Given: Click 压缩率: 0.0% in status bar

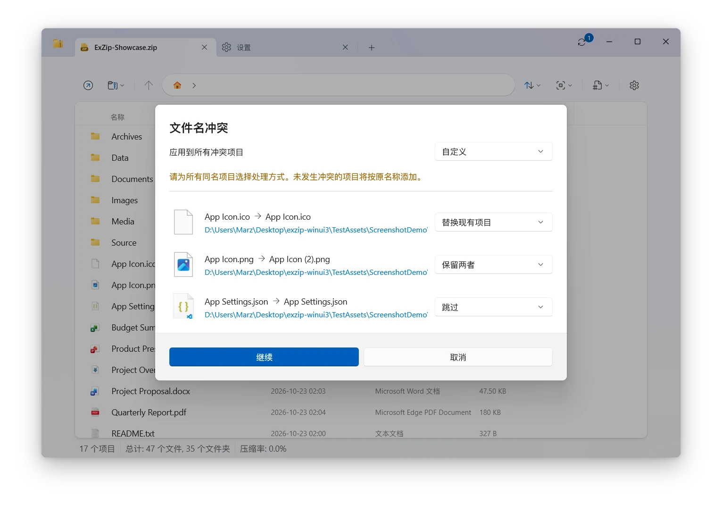Looking at the screenshot, I should coord(263,449).
